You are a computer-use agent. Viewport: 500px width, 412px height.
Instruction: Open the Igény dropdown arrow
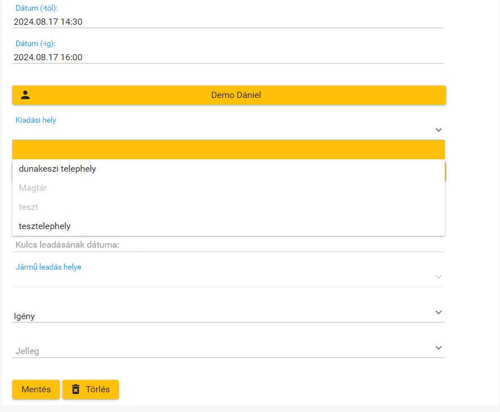coord(439,312)
